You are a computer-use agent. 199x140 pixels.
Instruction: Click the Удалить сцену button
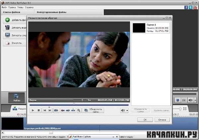point(161,110)
